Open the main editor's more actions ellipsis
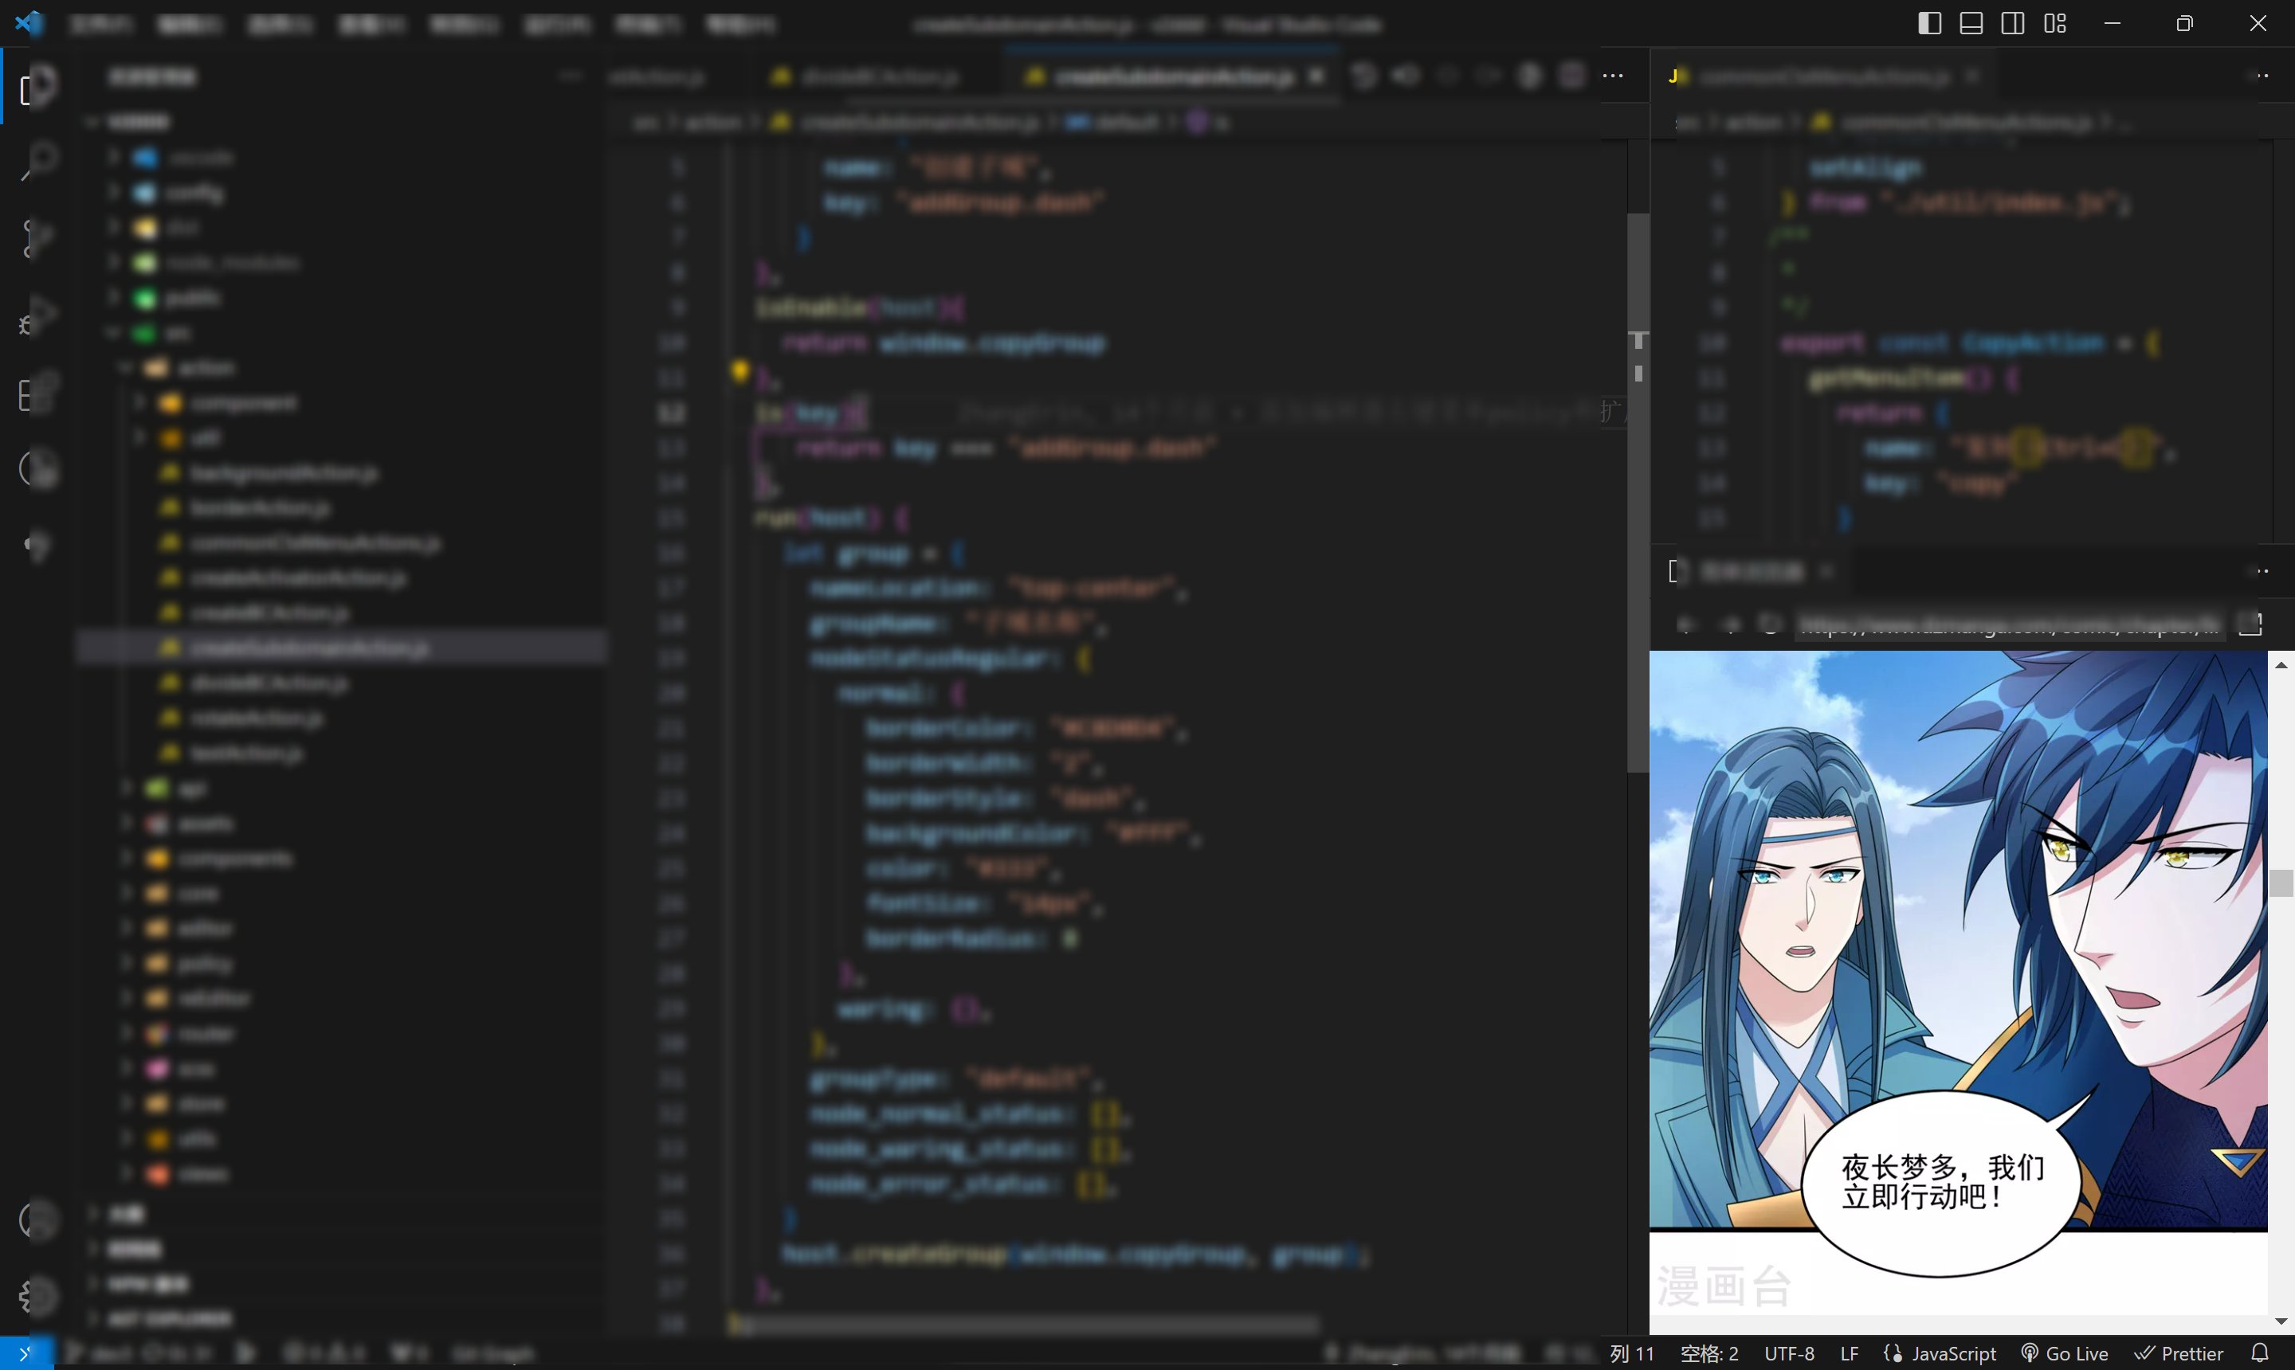Viewport: 2295px width, 1370px height. (x=1613, y=76)
